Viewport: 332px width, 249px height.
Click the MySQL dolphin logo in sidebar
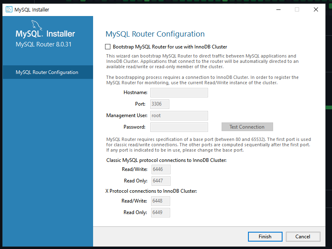click(x=37, y=25)
